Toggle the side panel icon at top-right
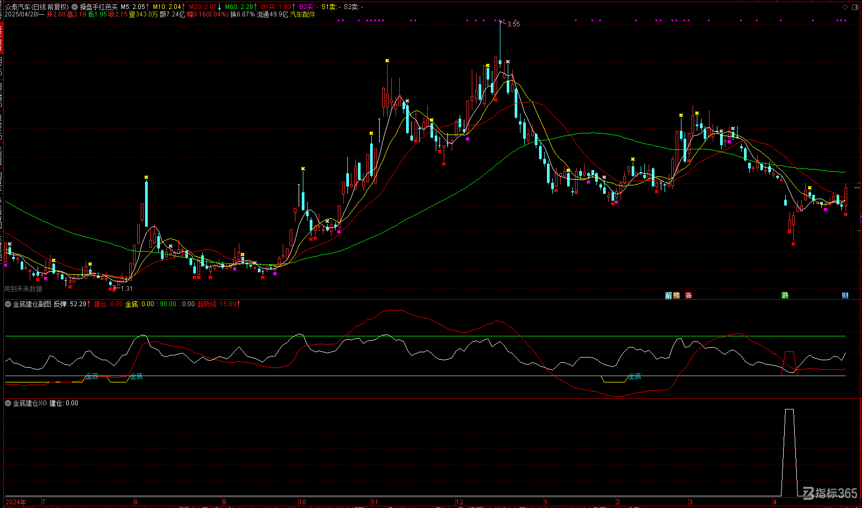Viewport: 862px width, 508px height. tap(855, 7)
